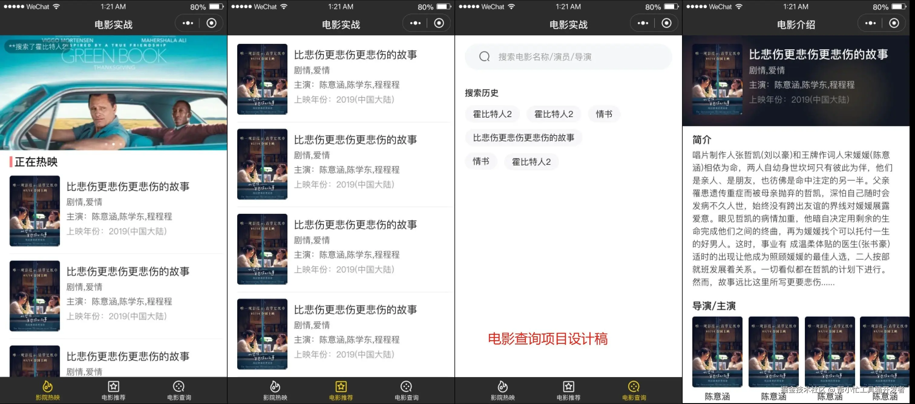Image resolution: width=915 pixels, height=404 pixels.
Task: Tap the 电影查询 icon on the first screen
Action: [x=179, y=386]
